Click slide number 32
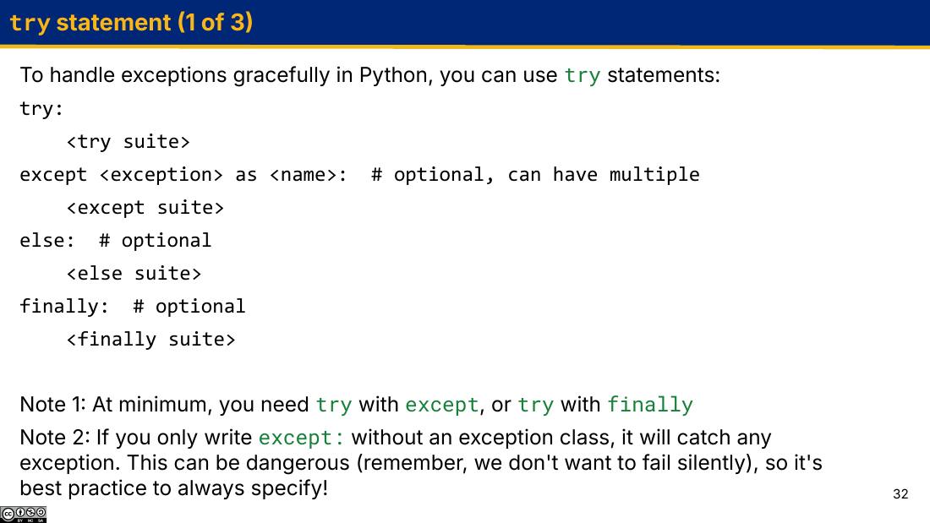930x523 pixels. 900,494
